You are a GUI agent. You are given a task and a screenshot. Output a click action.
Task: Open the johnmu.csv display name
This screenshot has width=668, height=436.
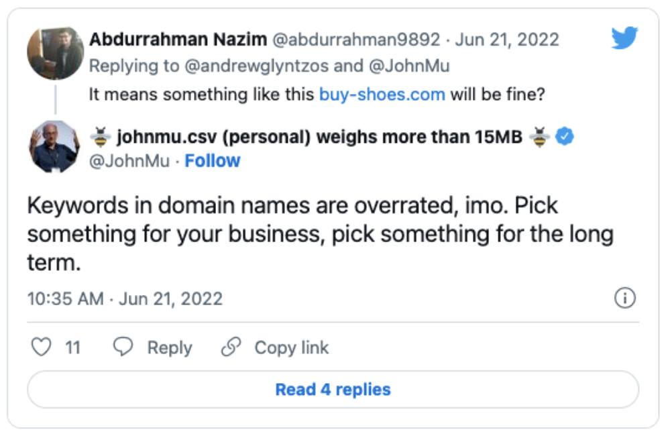click(x=318, y=138)
